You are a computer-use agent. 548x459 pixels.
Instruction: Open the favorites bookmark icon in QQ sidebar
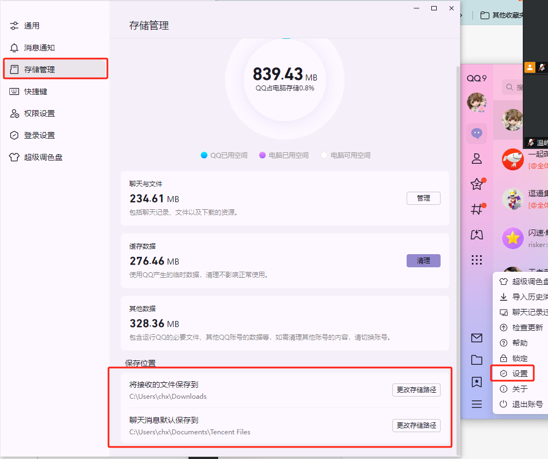point(477,382)
